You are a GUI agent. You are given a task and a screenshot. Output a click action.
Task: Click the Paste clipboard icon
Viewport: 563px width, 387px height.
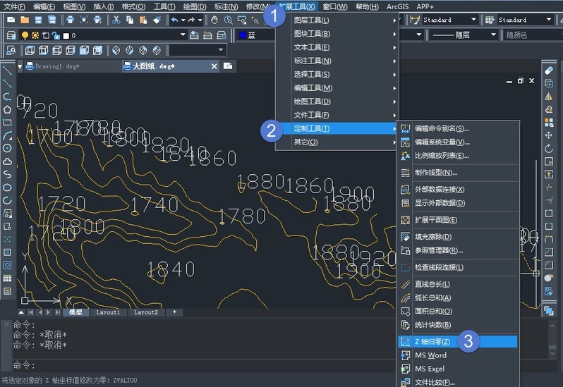(x=143, y=20)
